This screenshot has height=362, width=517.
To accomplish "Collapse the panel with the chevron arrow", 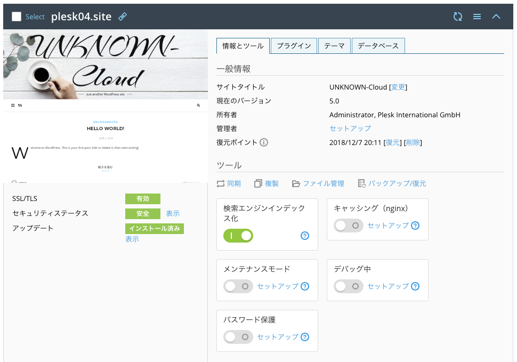I will tap(496, 17).
